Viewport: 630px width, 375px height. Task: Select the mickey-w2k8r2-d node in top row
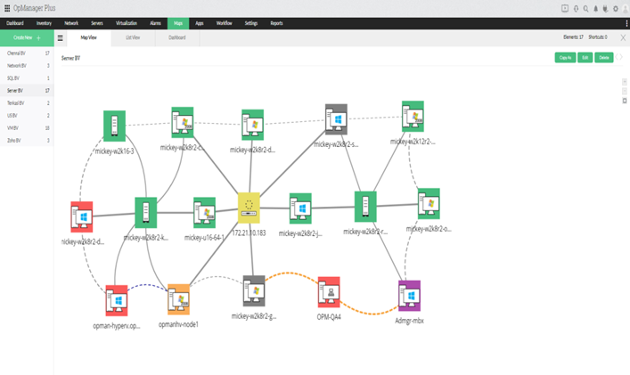point(253,125)
